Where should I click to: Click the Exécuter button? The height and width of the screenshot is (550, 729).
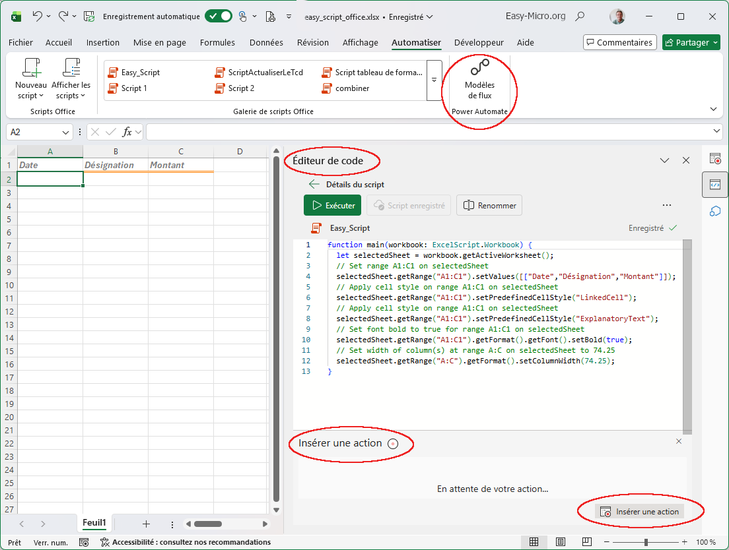[x=332, y=205]
